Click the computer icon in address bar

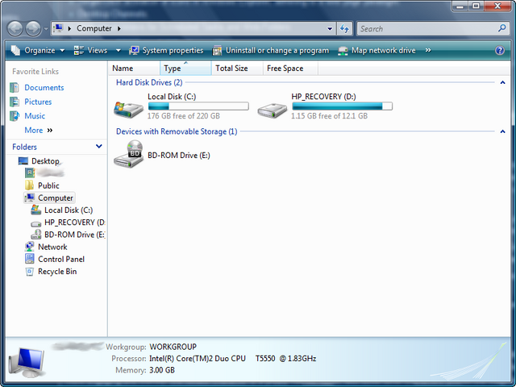click(59, 28)
